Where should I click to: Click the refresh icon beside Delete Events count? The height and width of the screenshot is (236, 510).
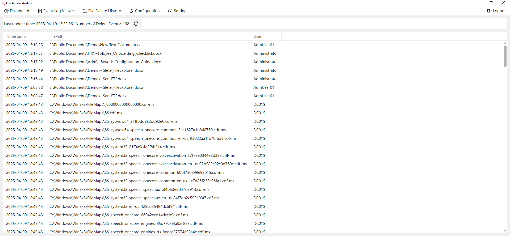click(x=136, y=24)
